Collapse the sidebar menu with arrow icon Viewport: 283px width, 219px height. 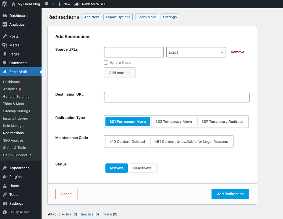[x=5, y=212]
